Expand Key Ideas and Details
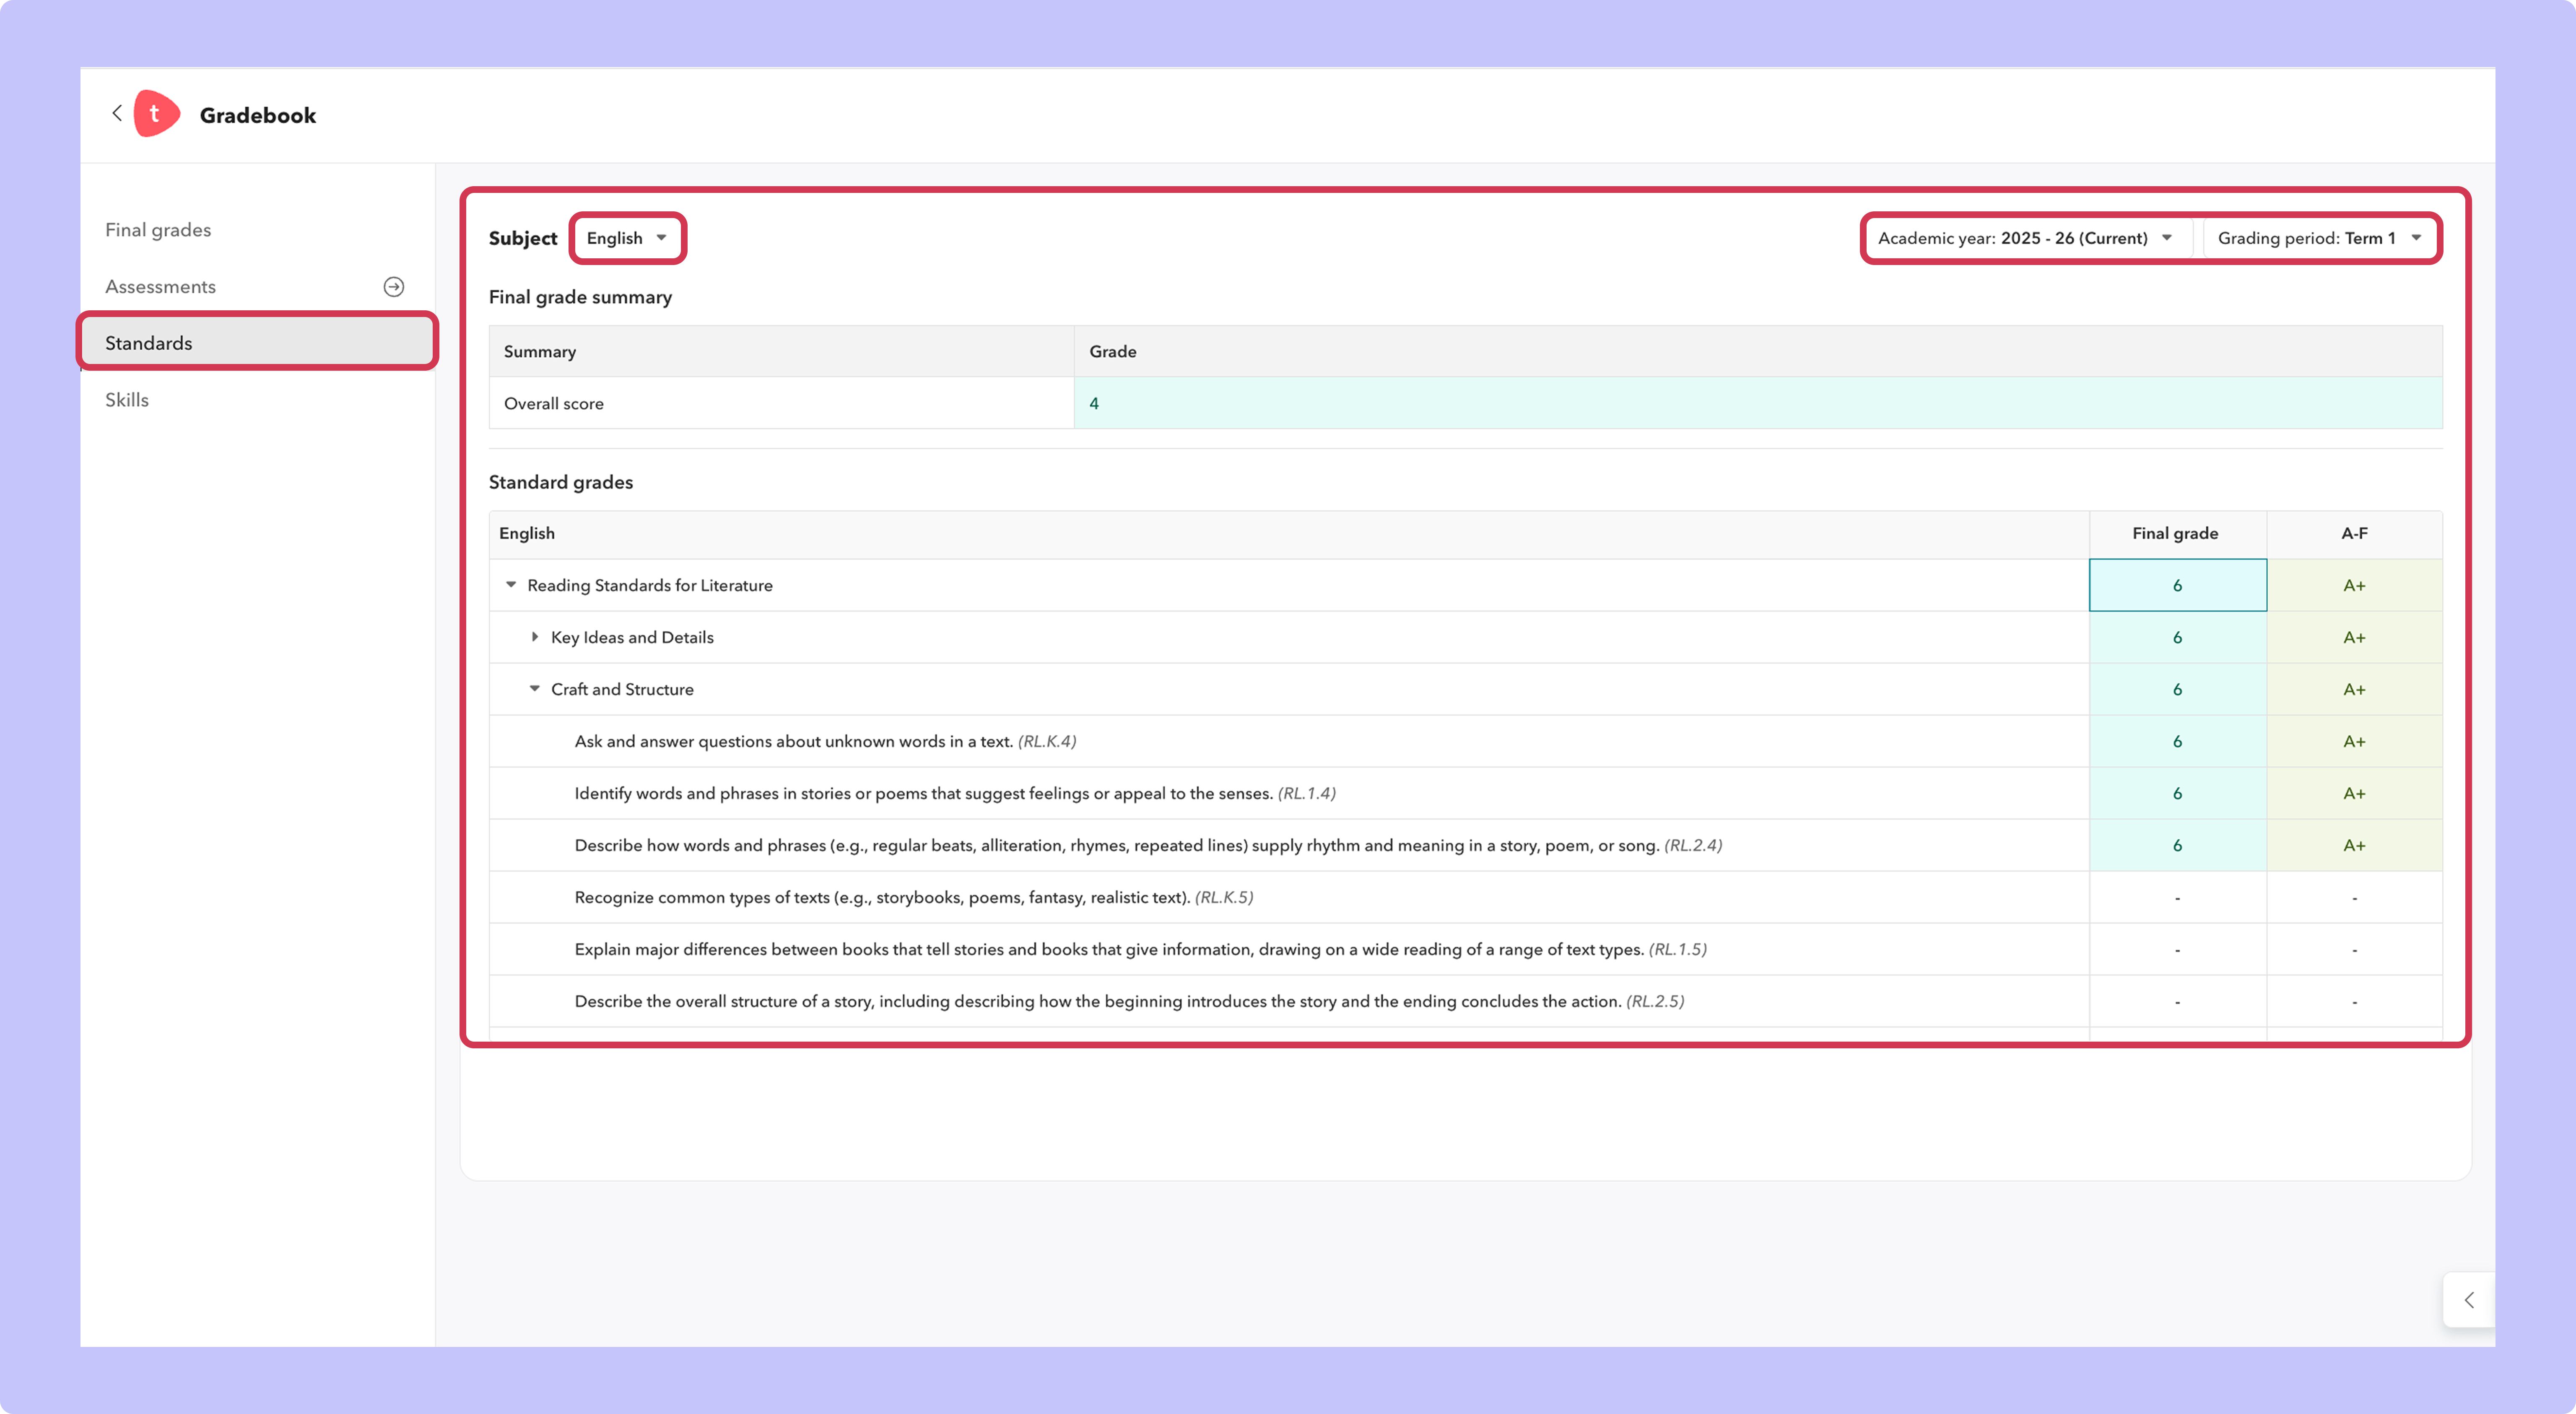The height and width of the screenshot is (1414, 2576). [x=535, y=637]
